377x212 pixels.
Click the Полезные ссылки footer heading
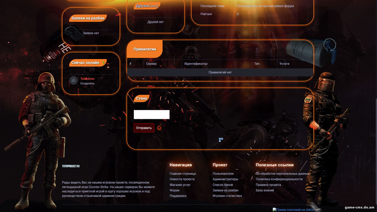(x=275, y=165)
